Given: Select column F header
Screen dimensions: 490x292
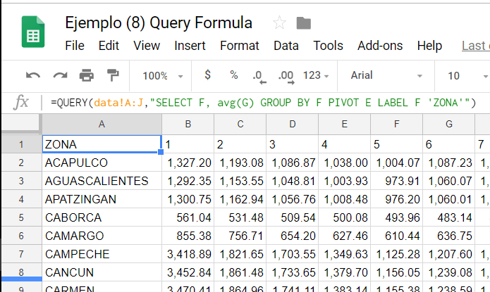Looking at the screenshot, I should 396,124.
